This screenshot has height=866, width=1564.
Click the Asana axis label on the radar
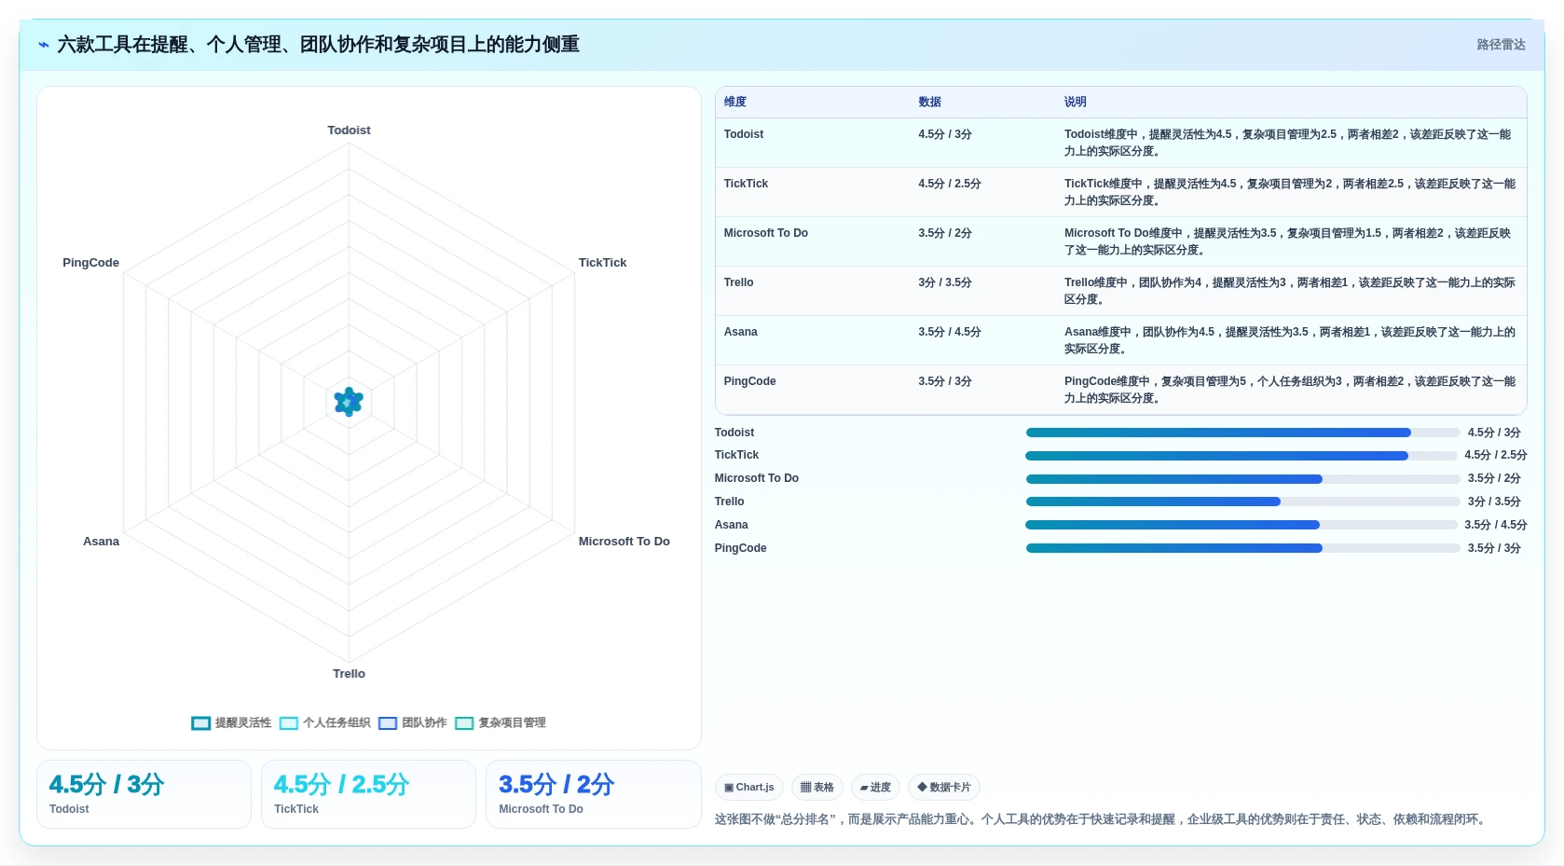pyautogui.click(x=101, y=542)
